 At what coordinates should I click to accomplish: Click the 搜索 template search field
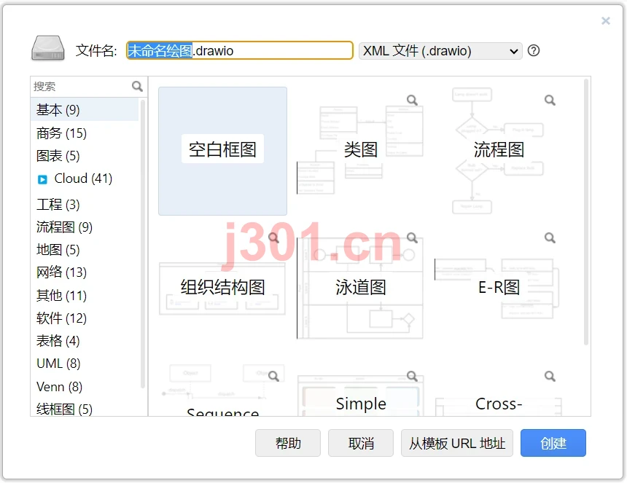pos(82,86)
